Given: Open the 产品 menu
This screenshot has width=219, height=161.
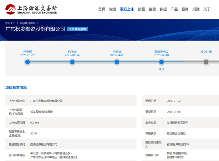Looking at the screenshot, I should click(174, 9).
